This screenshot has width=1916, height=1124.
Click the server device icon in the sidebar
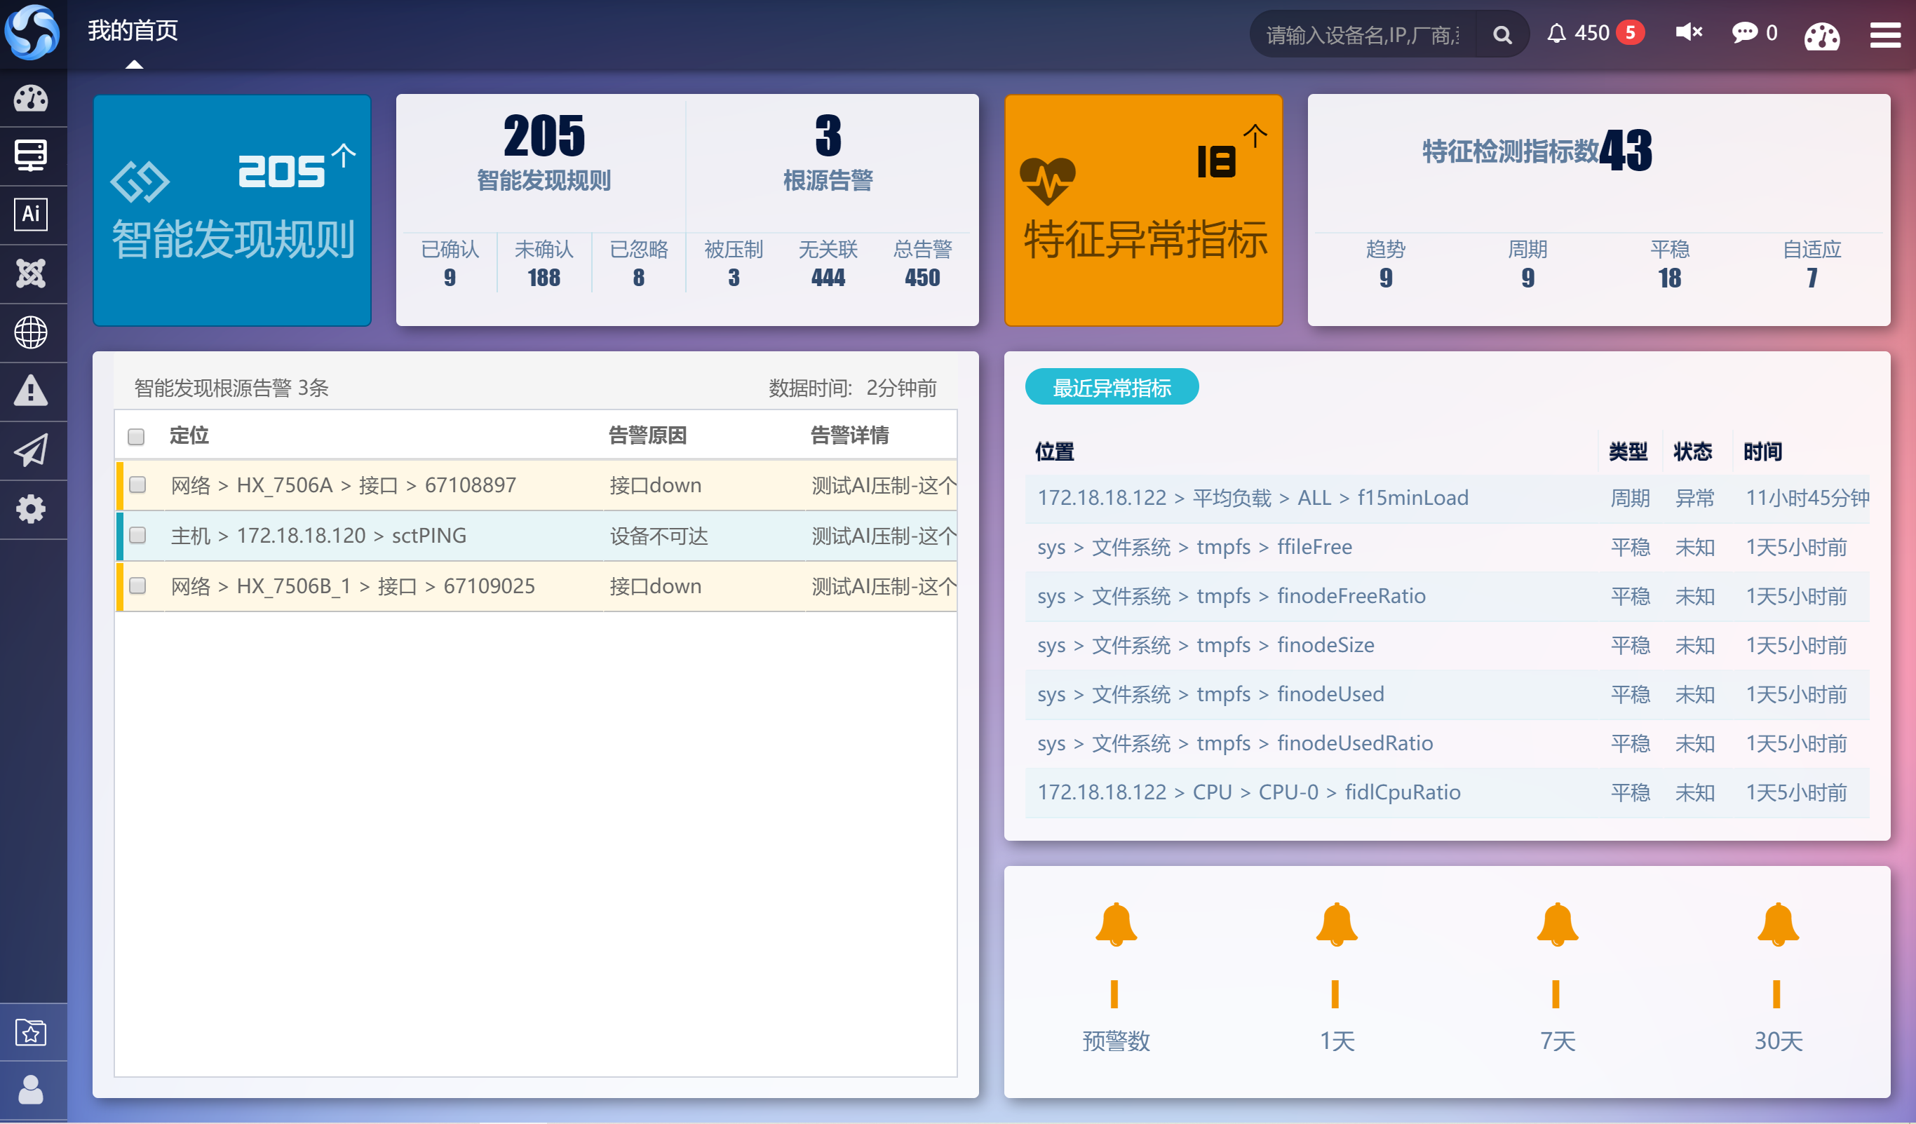point(31,156)
